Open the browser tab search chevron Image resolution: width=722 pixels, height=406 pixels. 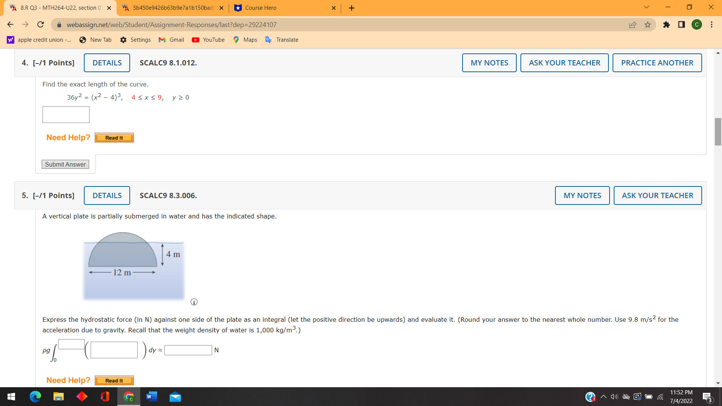[x=646, y=7]
